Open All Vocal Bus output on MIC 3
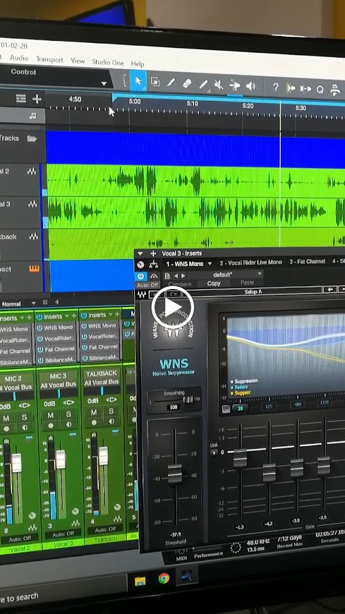This screenshot has width=345, height=614. pyautogui.click(x=58, y=386)
